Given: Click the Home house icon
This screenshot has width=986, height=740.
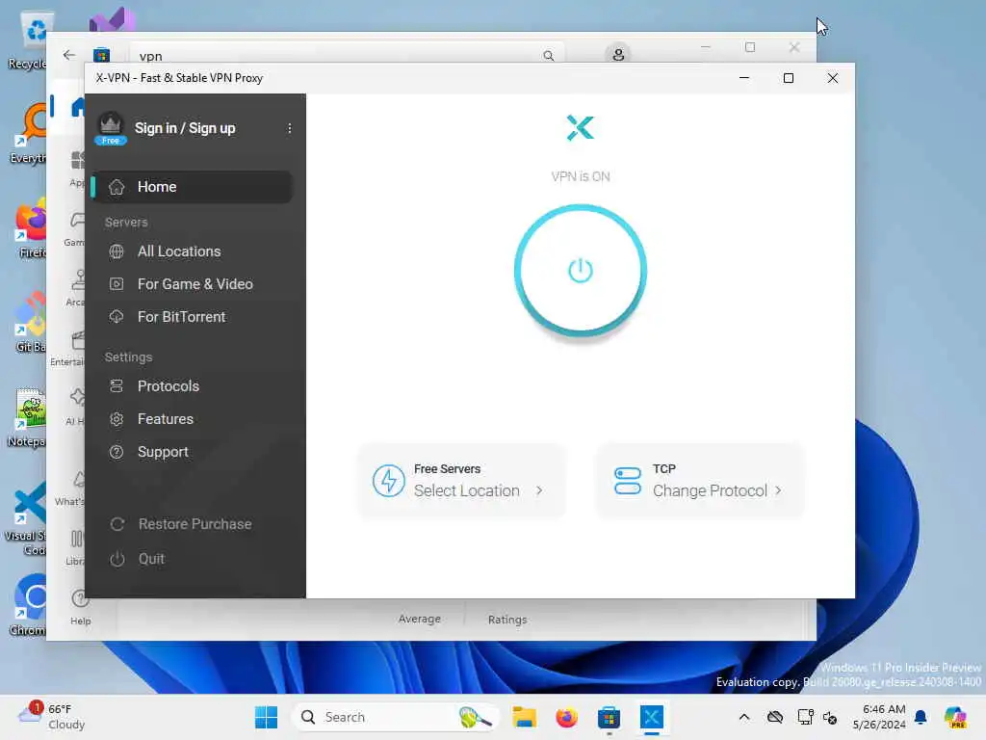Looking at the screenshot, I should [117, 187].
